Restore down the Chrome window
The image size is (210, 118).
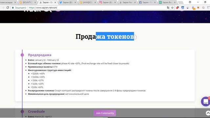[x=205, y=2]
